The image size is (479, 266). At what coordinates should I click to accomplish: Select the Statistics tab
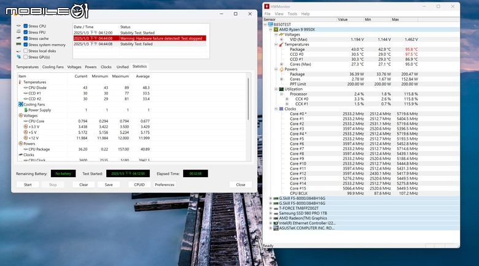tap(139, 66)
